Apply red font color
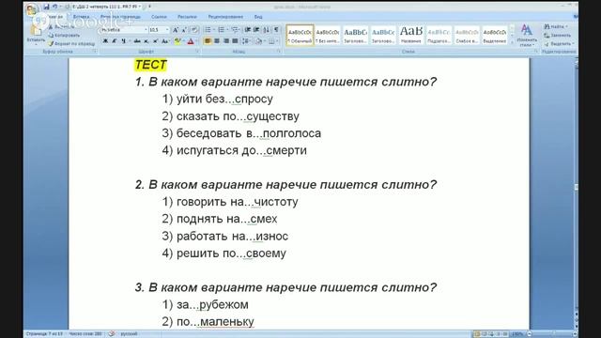The height and width of the screenshot is (338, 601). (x=191, y=41)
